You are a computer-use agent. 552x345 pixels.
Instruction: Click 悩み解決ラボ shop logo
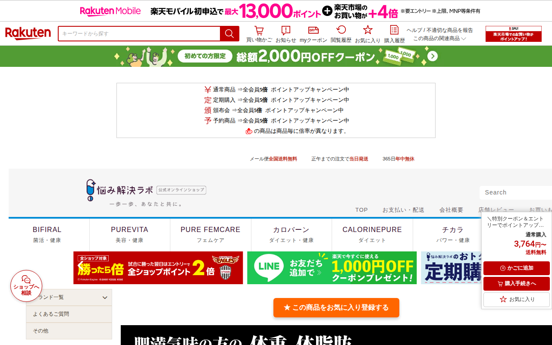coord(146,193)
